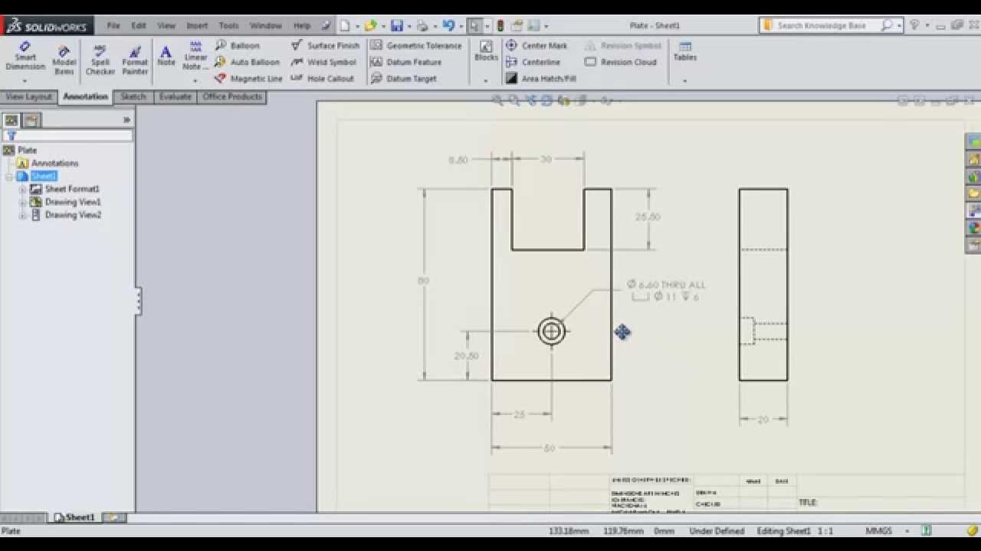
Task: Open the Blocks tool
Action: click(486, 51)
